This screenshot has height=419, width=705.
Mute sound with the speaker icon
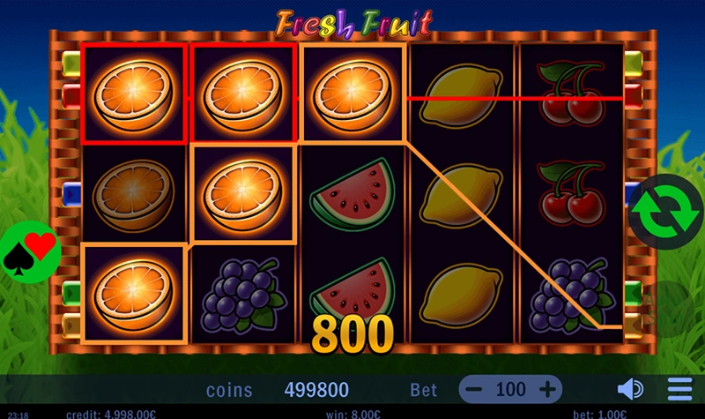[630, 389]
